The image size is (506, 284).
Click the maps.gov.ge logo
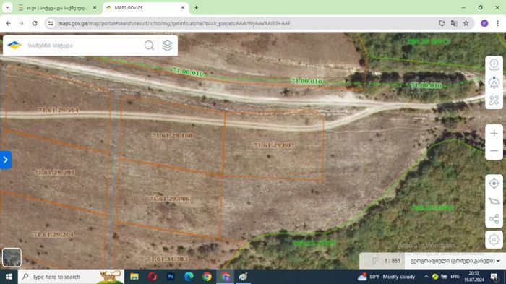(x=14, y=46)
